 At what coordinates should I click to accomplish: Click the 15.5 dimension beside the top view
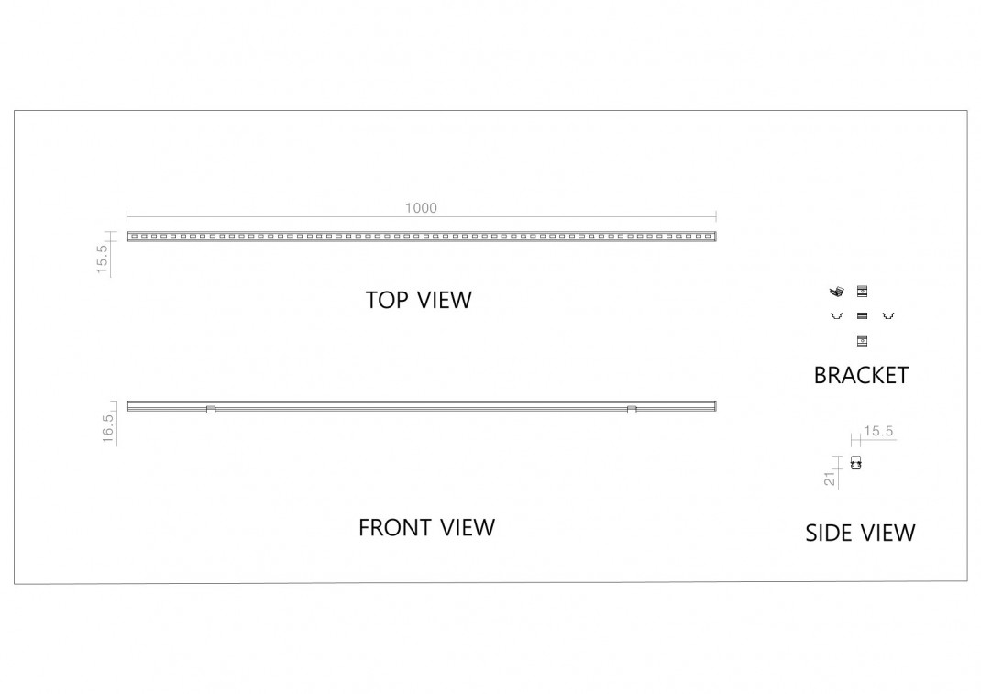[103, 259]
